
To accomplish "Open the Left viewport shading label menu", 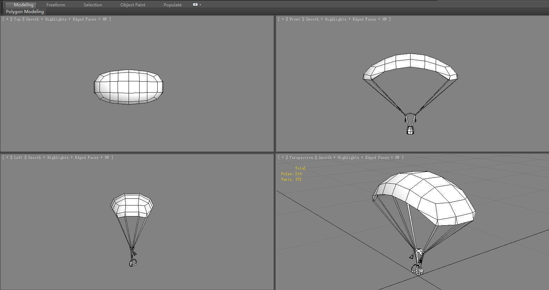I will click(x=68, y=157).
